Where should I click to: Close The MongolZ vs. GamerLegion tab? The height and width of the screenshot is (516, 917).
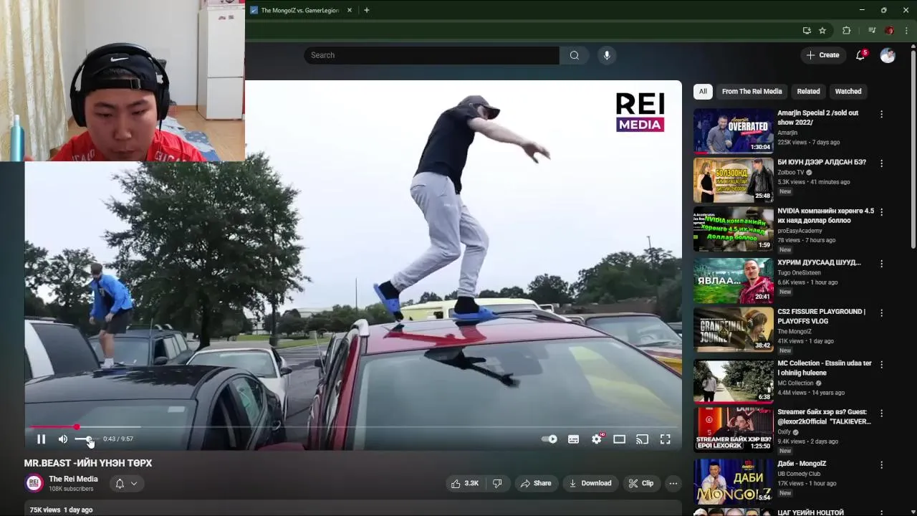point(350,11)
